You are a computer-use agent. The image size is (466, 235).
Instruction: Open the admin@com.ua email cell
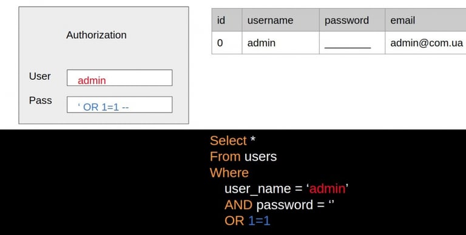(425, 43)
